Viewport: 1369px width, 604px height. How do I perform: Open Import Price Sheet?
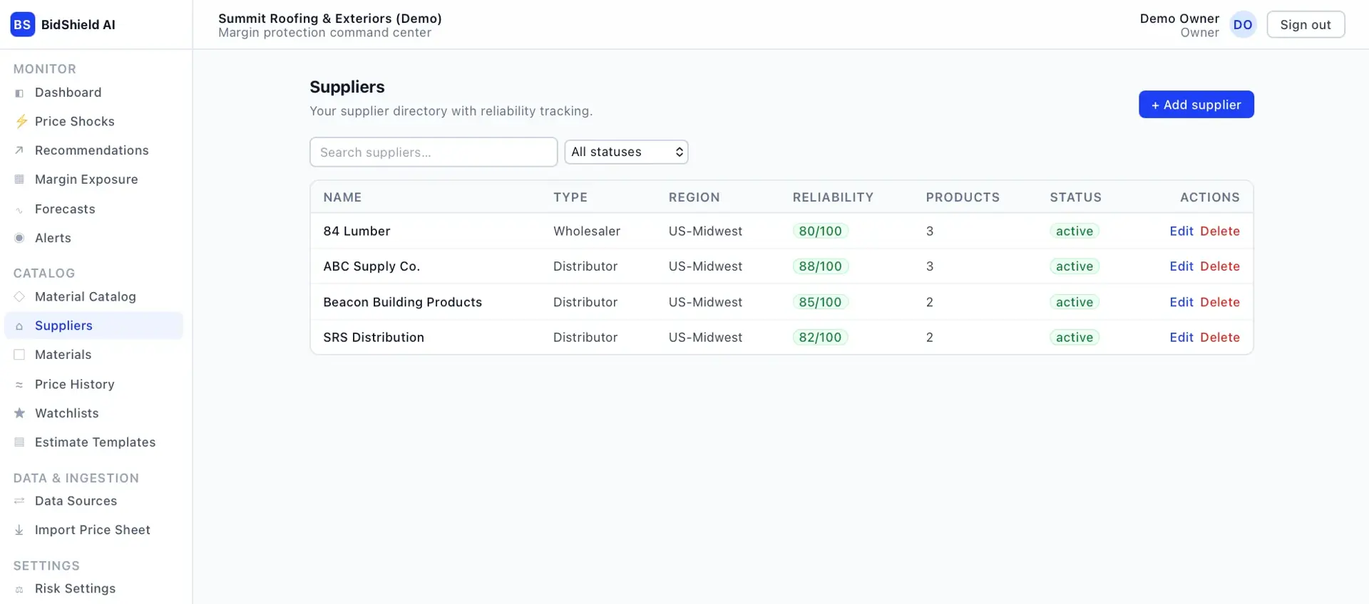coord(93,530)
